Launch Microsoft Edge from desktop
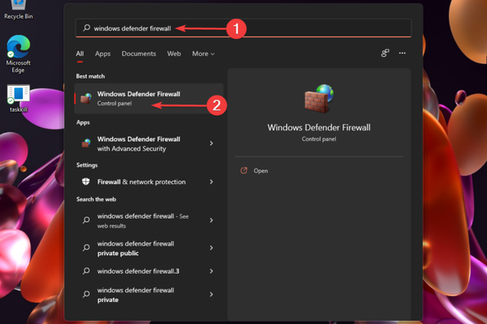Viewport: 487px width, 324px height. click(18, 47)
